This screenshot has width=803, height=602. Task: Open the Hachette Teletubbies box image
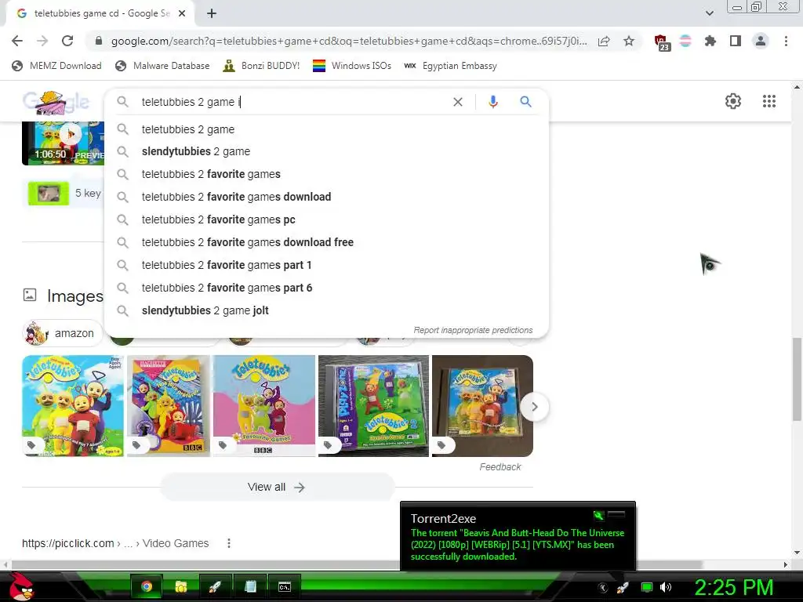169,405
